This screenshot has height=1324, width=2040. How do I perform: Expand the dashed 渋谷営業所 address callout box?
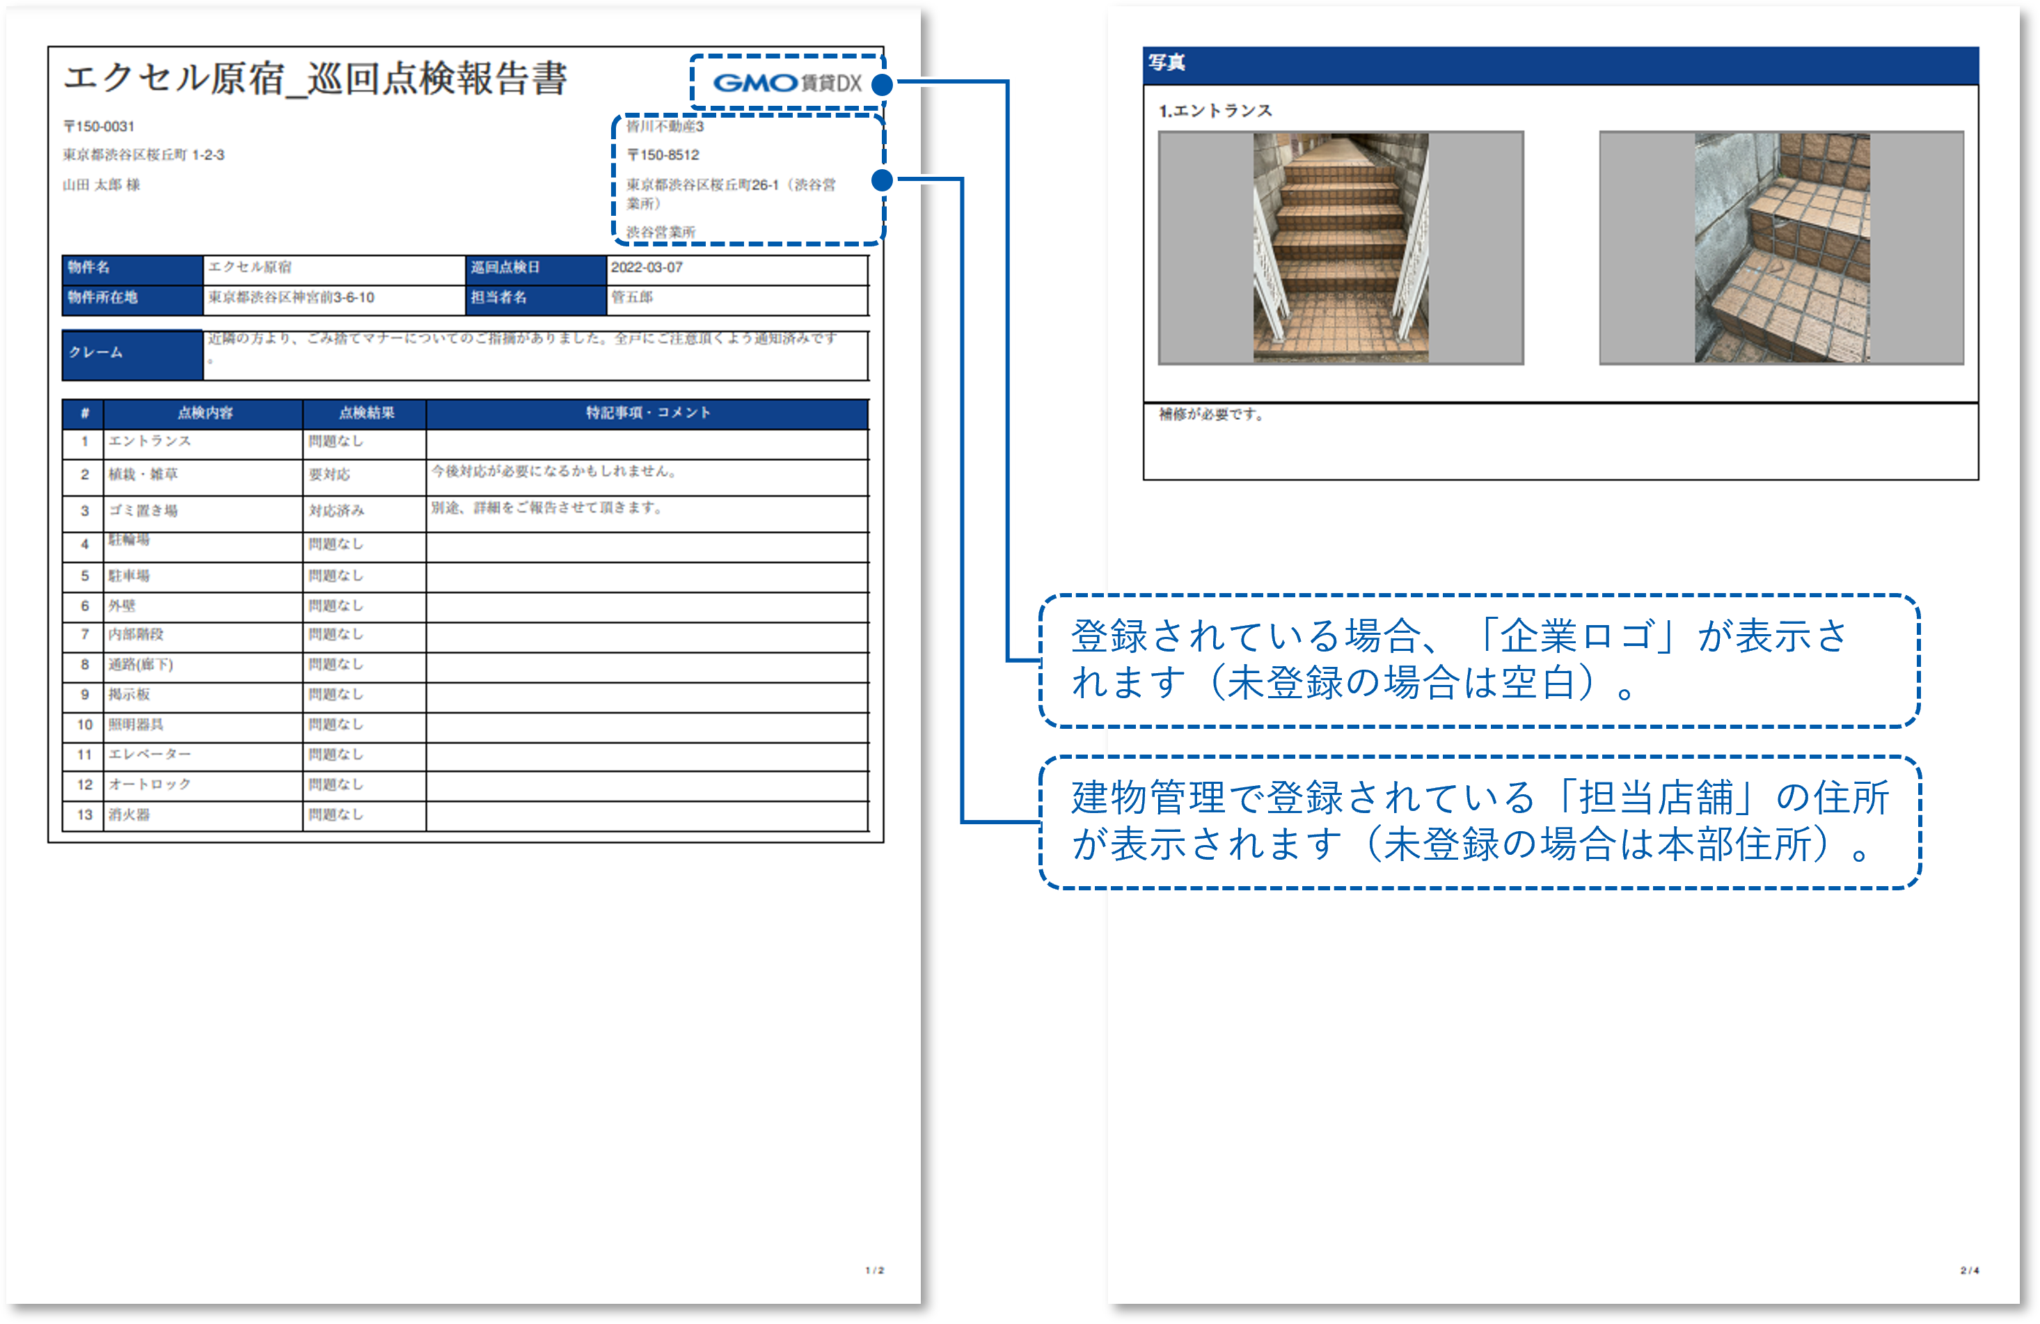748,180
